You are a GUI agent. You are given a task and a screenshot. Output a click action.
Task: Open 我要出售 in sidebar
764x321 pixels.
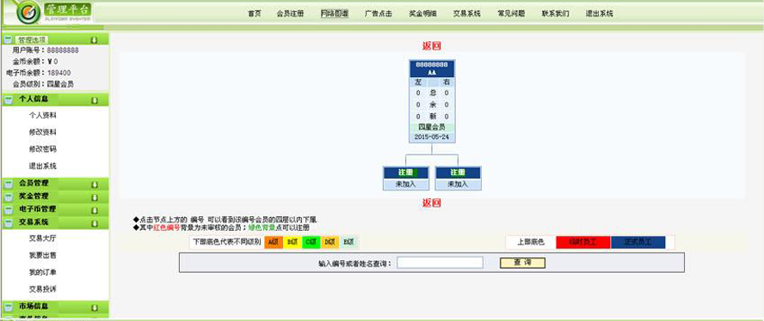pyautogui.click(x=43, y=256)
